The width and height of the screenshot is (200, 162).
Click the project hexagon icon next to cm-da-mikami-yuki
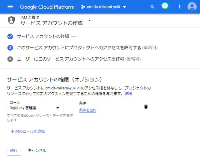coord(83,7)
